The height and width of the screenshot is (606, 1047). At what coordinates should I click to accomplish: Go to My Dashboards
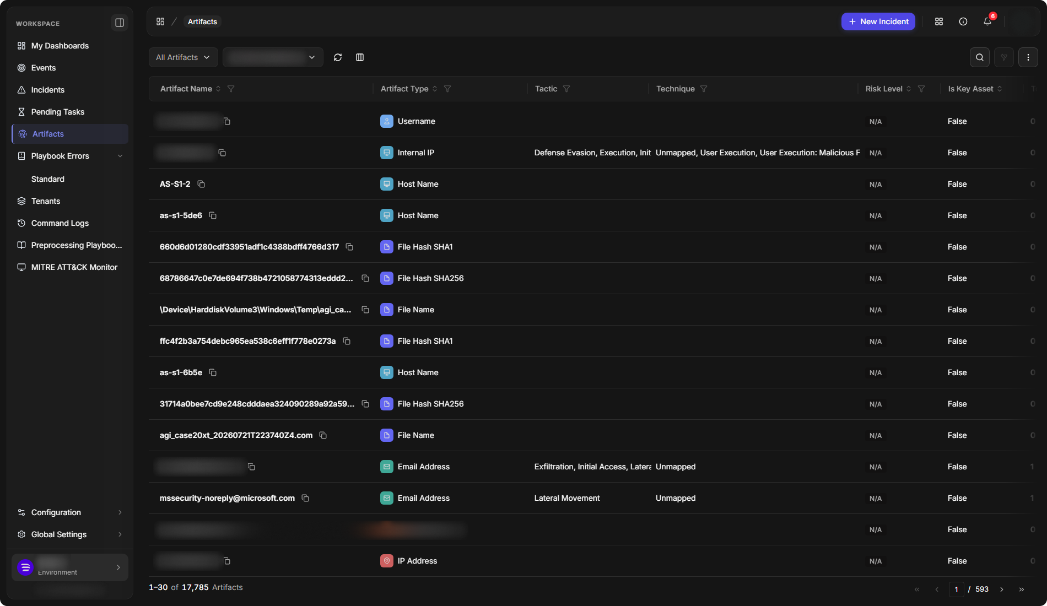pyautogui.click(x=69, y=46)
